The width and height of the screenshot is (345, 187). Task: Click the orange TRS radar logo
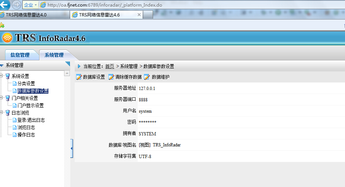point(7,38)
